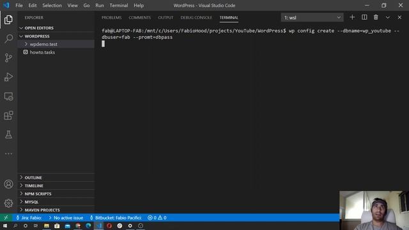
Task: Switch to the Output tab
Action: click(166, 17)
